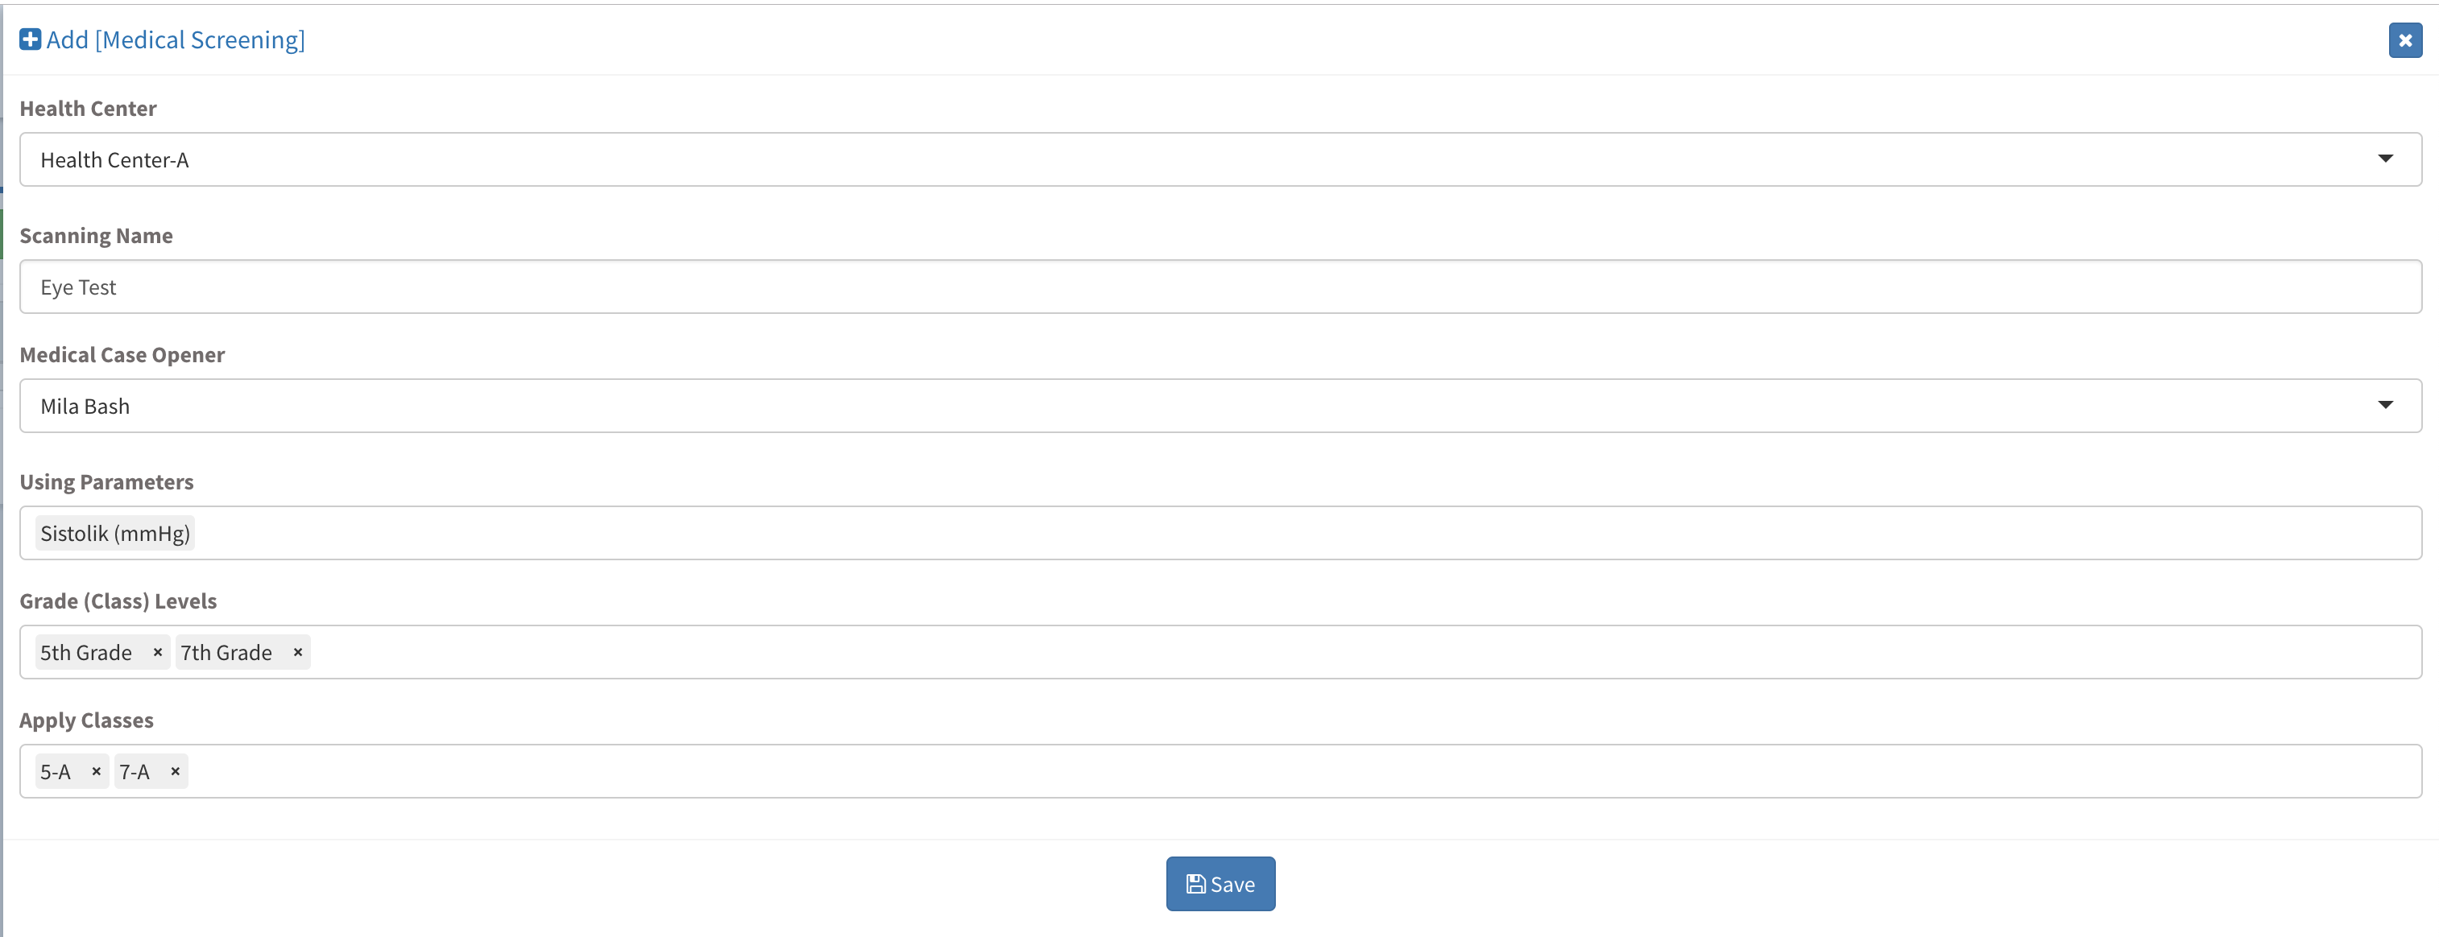Select the 7-A class tag label
Viewport: 2439px width, 937px height.
click(135, 771)
